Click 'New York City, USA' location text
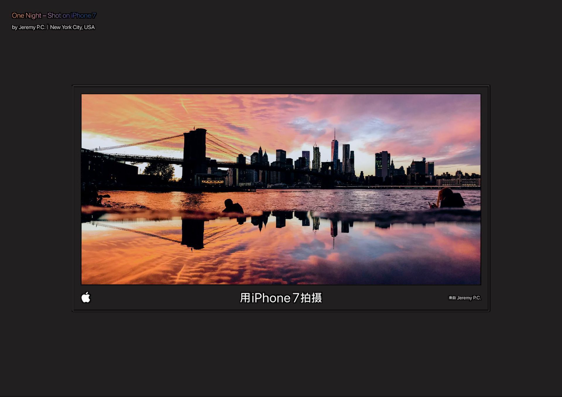This screenshot has height=397, width=562. click(x=72, y=27)
